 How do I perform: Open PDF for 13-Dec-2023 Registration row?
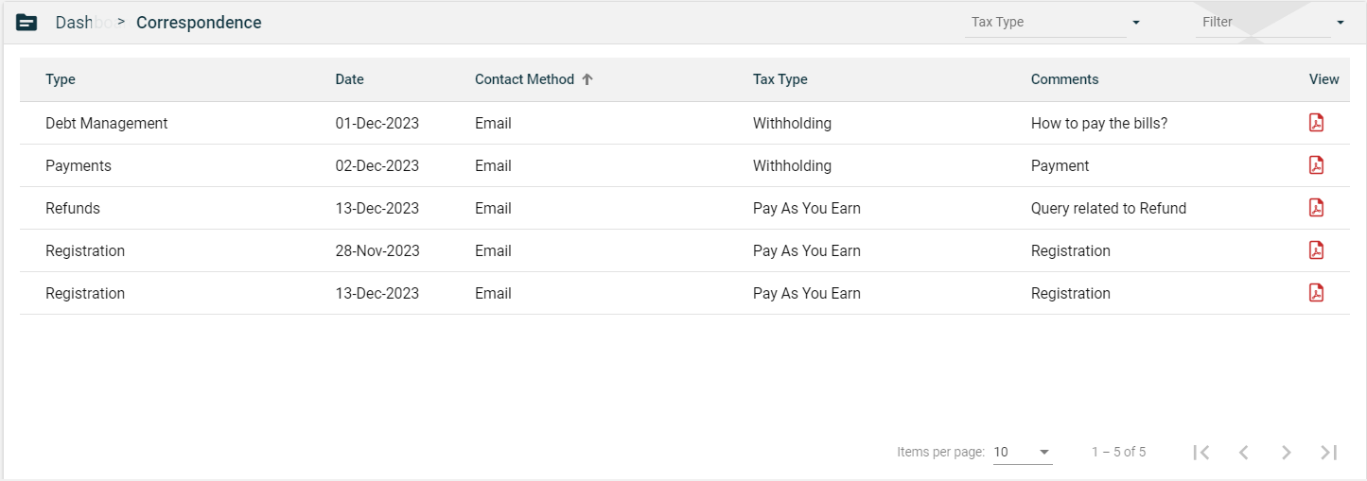point(1316,293)
